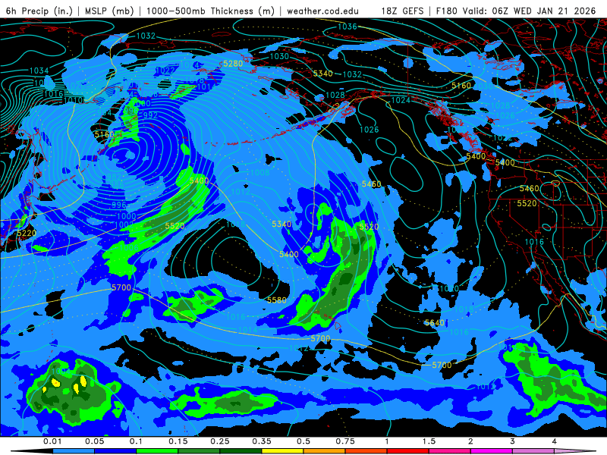
Task: Pick the light purple 3–4 legend swatch
Action: click(533, 451)
